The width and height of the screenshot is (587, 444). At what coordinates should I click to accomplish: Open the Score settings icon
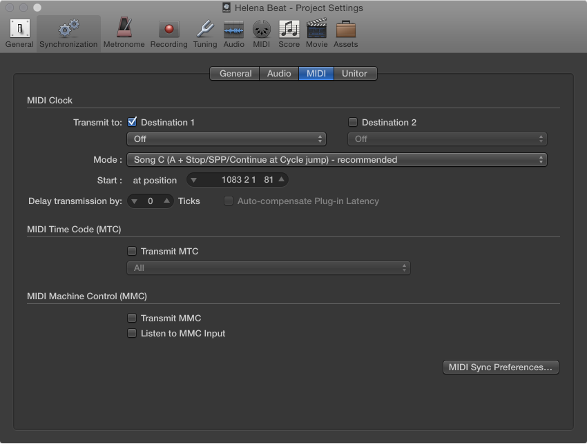[x=289, y=32]
